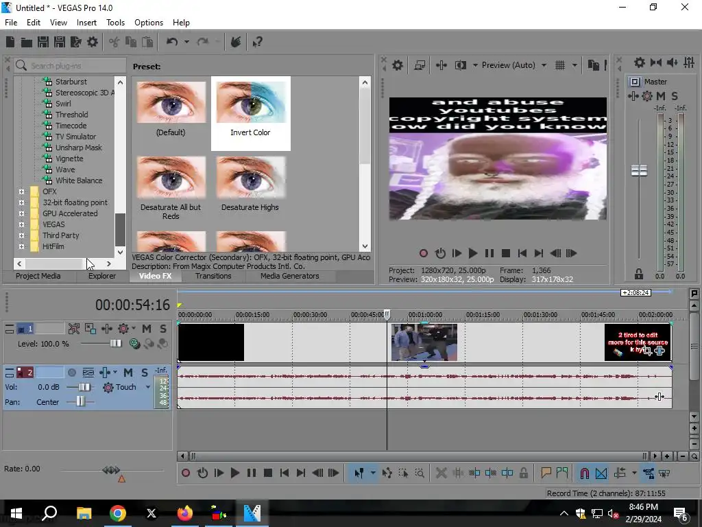
Task: Open the What's This help icon
Action: [258, 42]
